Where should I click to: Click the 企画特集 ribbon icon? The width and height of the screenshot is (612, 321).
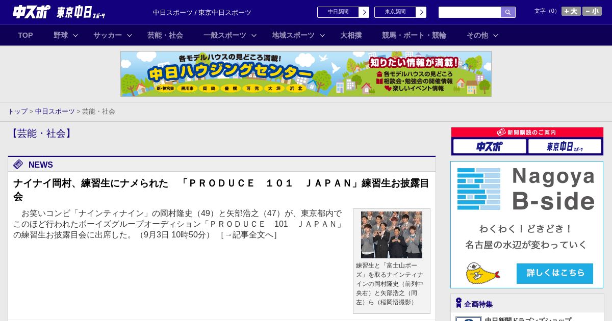tap(458, 303)
